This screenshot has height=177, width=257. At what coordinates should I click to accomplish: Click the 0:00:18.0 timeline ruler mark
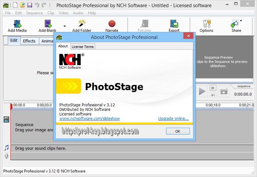(x=213, y=105)
